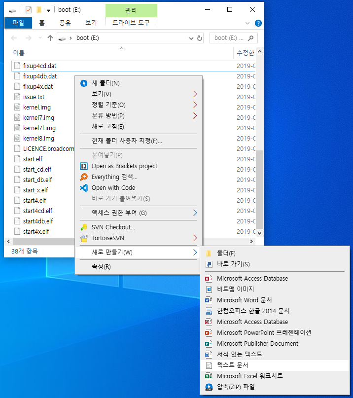Click the new folder icon beside 새 폴더(N)

(x=84, y=83)
